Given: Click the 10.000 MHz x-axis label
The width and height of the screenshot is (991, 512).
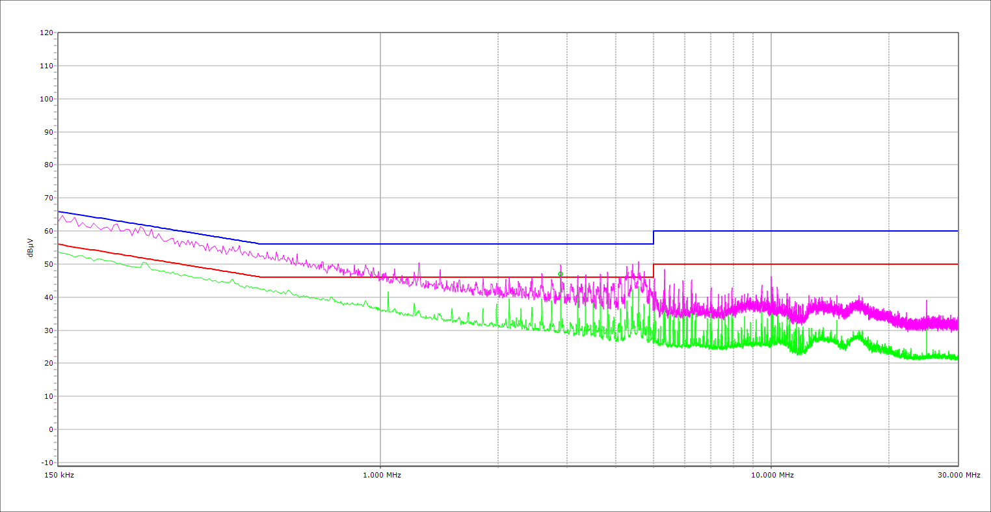Looking at the screenshot, I should pyautogui.click(x=772, y=475).
